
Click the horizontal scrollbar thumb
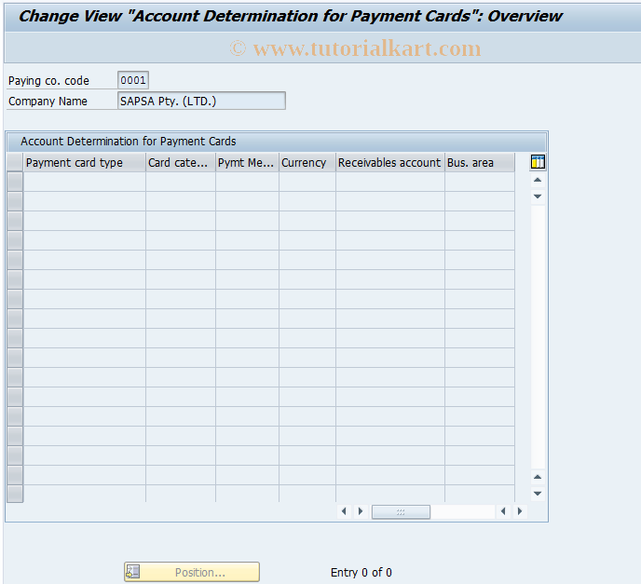pyautogui.click(x=401, y=511)
